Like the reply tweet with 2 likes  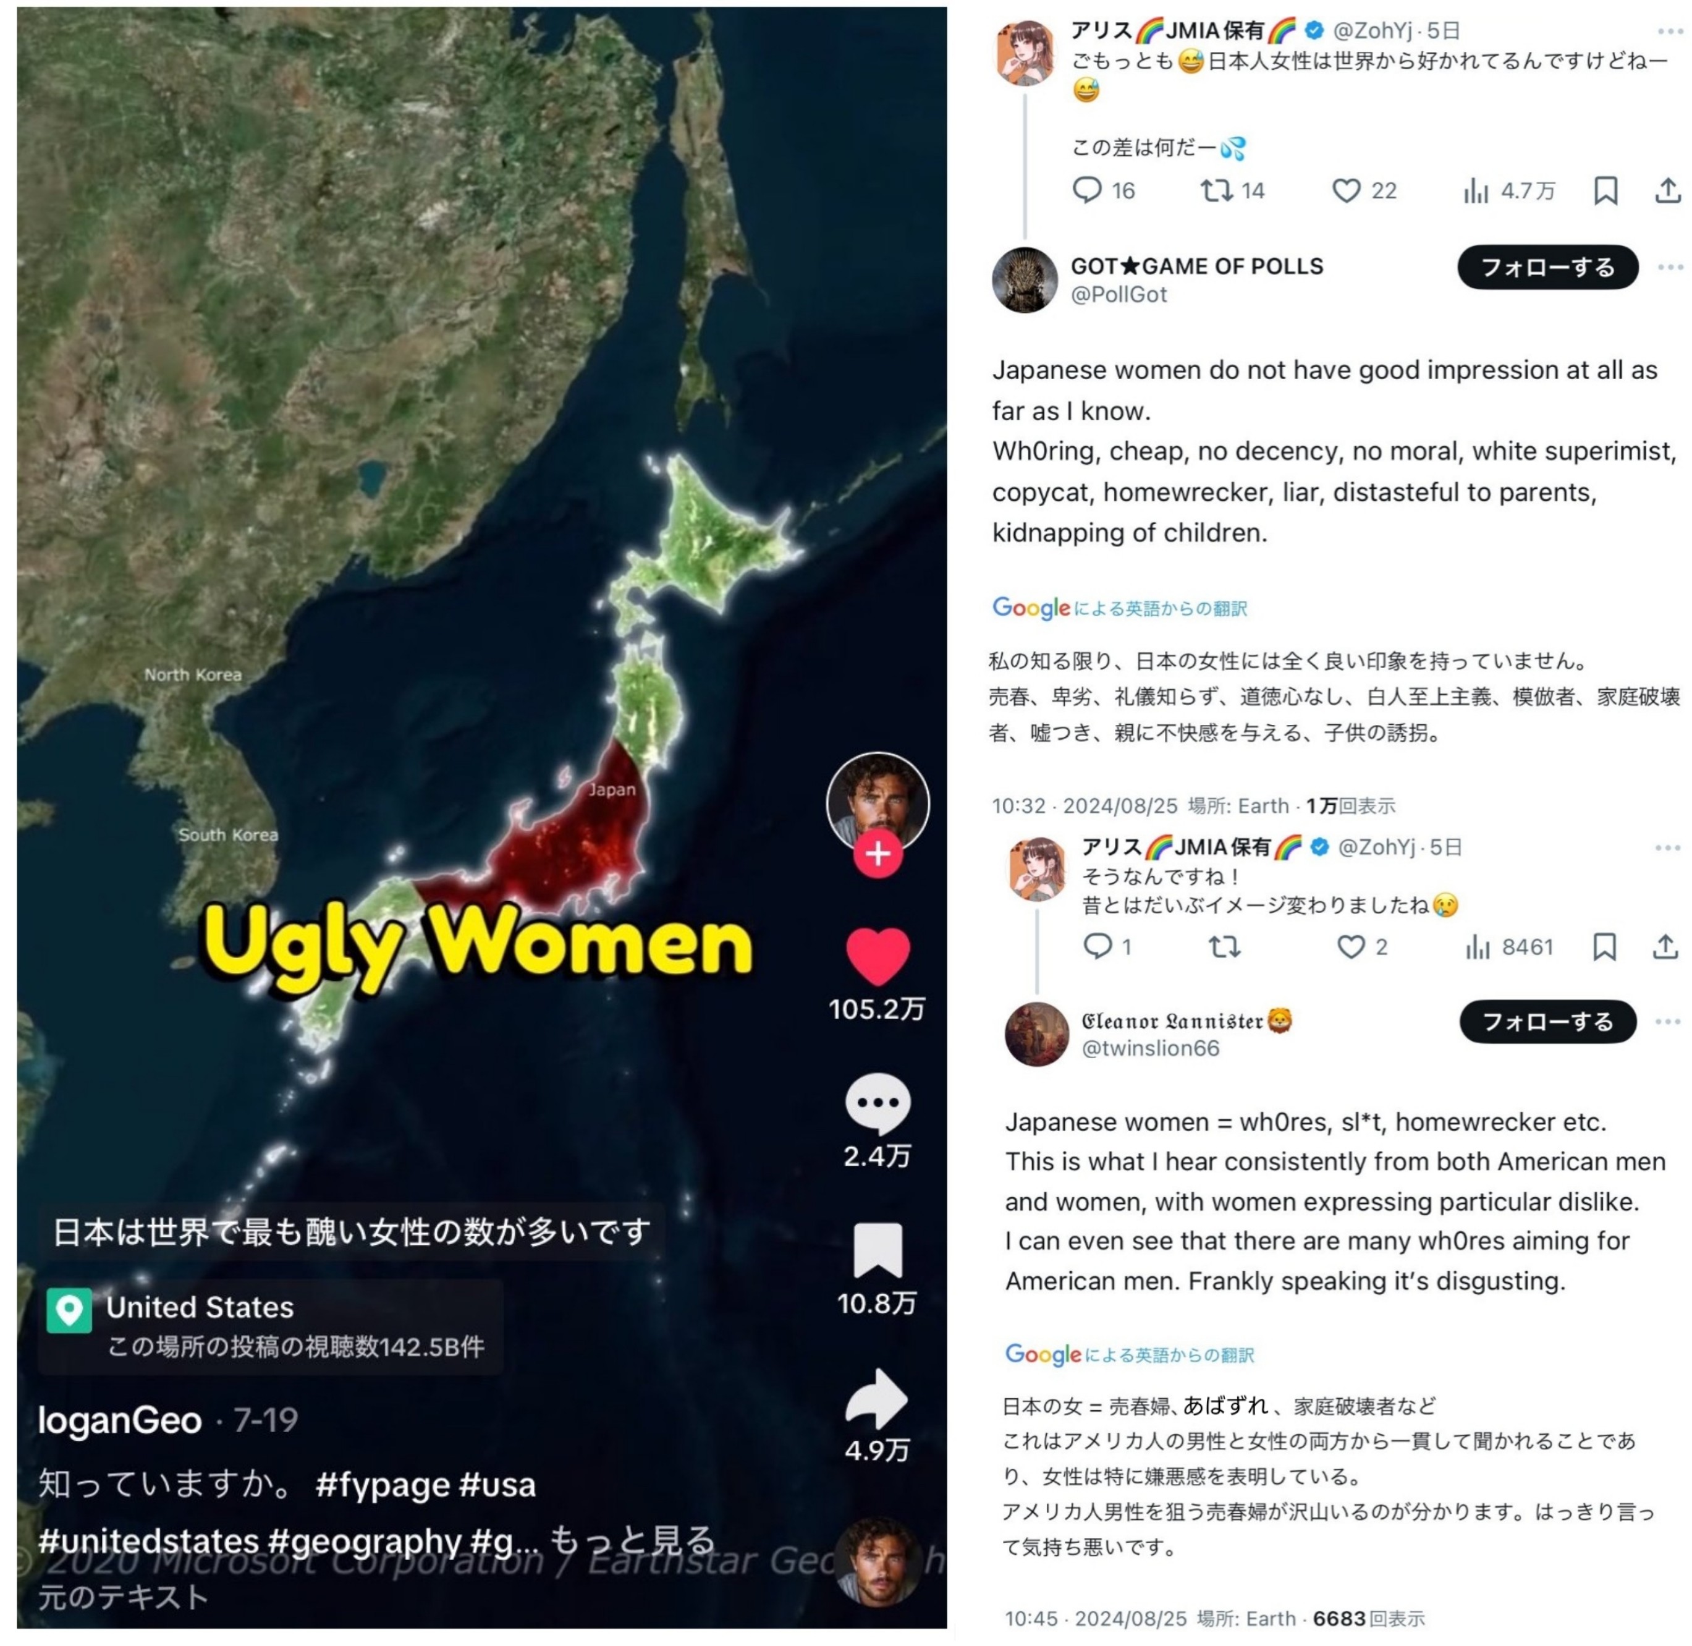1351,947
